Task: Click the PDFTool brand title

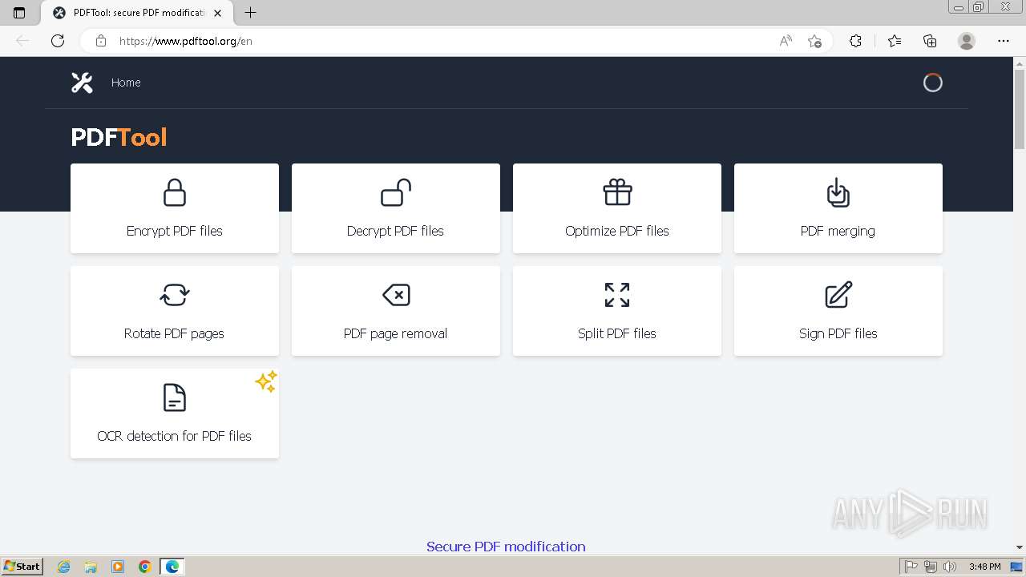Action: (x=119, y=137)
